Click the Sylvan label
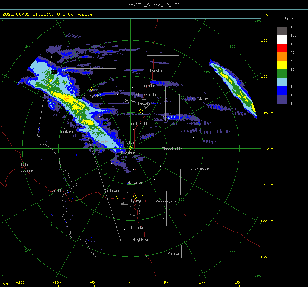 click(x=131, y=101)
